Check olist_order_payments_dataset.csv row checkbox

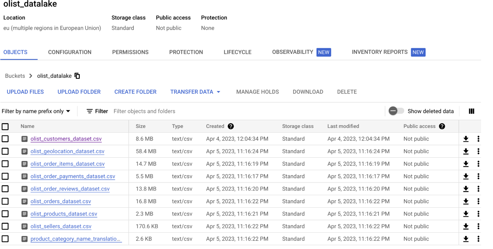tap(5, 176)
